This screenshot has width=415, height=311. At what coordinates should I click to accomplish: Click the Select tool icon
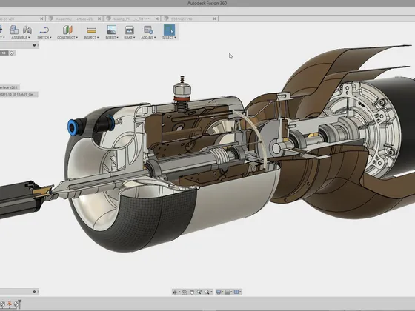[x=169, y=30]
